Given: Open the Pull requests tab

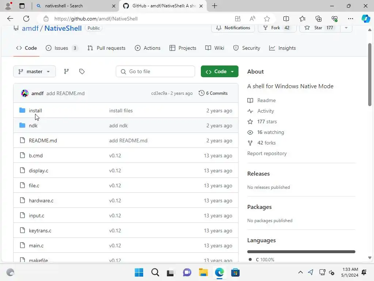Looking at the screenshot, I should [106, 48].
